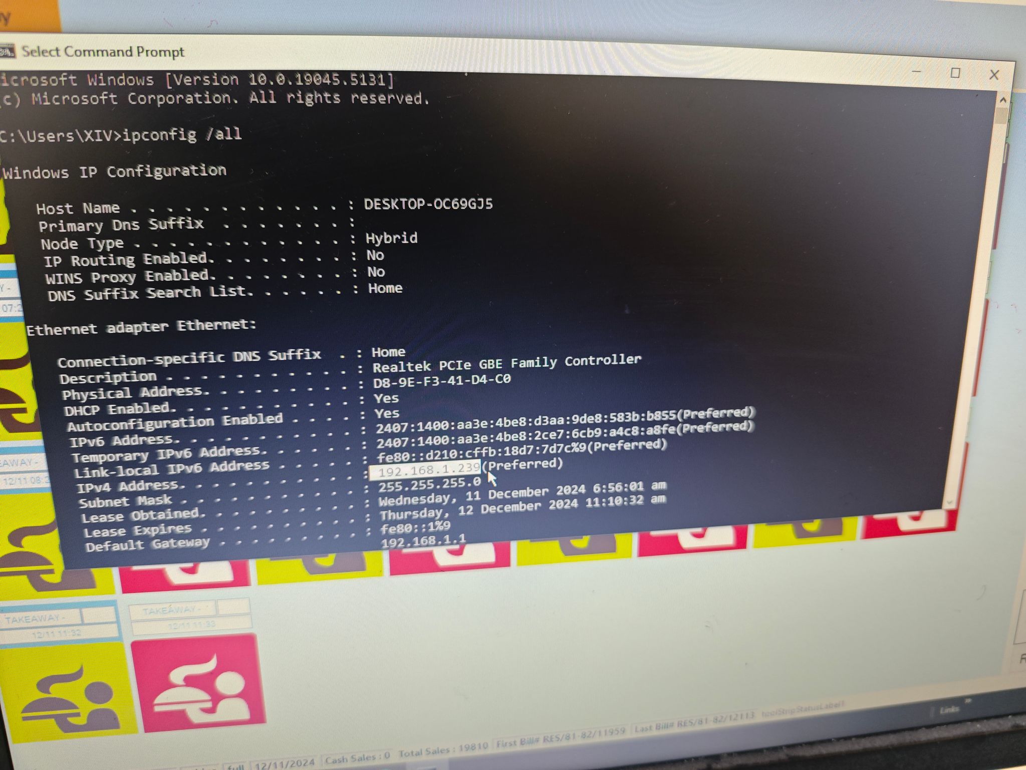Click 'Cash Sales : 0' in the status bar
The image size is (1026, 770).
point(357,758)
